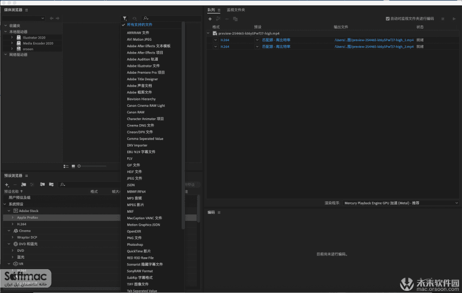The height and width of the screenshot is (293, 462).
Task: Adjust the media browser thumbnail zoom slider
Action: pyautogui.click(x=92, y=167)
